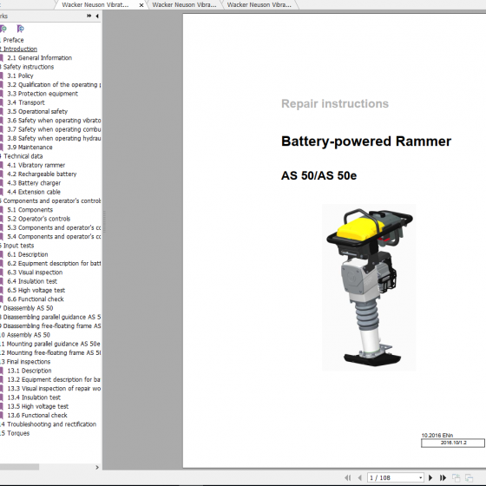Open bookmark 13.1 Description

[30, 371]
